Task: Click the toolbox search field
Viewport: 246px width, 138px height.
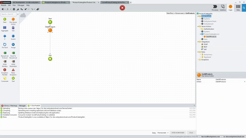Action: [8, 14]
